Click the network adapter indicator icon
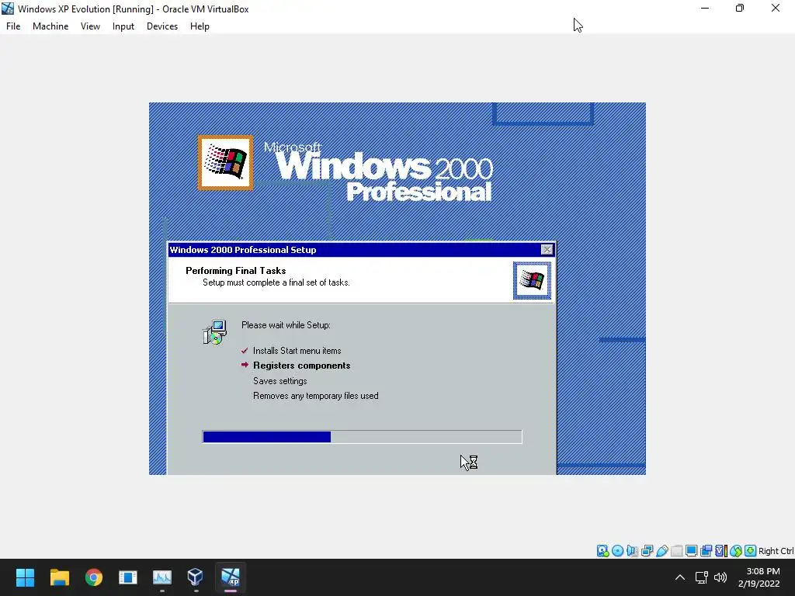 tap(647, 551)
